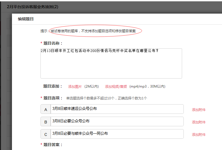Click '添加附件' link for option A
Image resolution: width=222 pixels, height=150 pixels.
point(199,110)
